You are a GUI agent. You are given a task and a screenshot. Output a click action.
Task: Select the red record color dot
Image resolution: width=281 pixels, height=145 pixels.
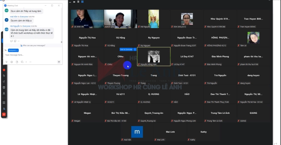pos(4,70)
